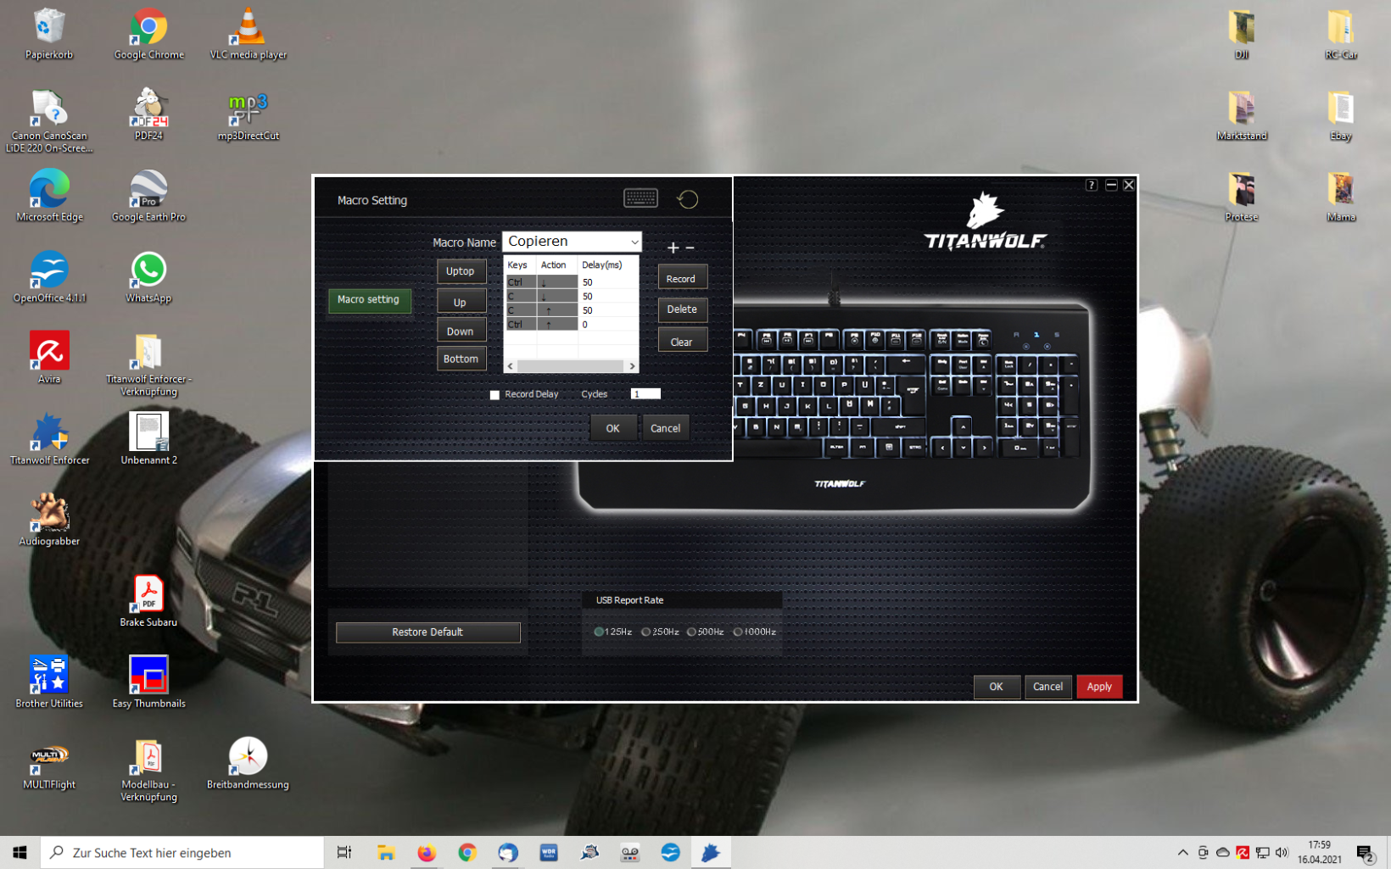Viewport: 1391px width, 869px height.
Task: Click Cancel in the main Titanwolf window
Action: click(x=1047, y=687)
